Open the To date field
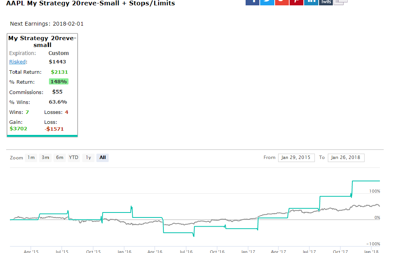417x253 pixels. pyautogui.click(x=346, y=157)
